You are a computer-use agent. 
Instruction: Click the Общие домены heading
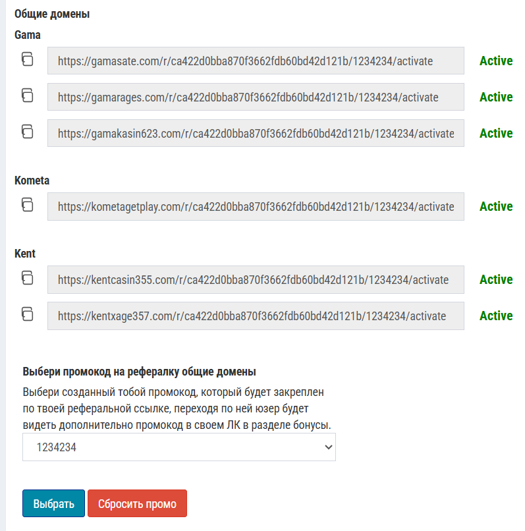coord(52,14)
